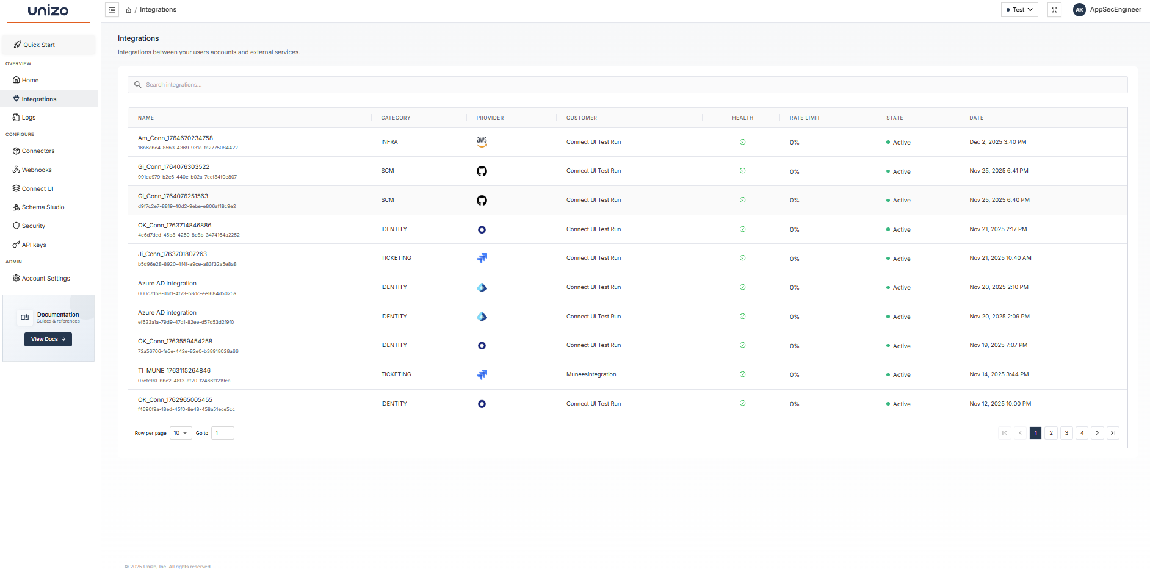1150x569 pixels.
Task: Click the search magnifier icon
Action: click(x=138, y=85)
